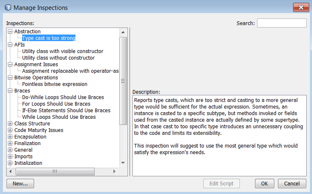Select Type cast is too strong inspection

coord(49,38)
